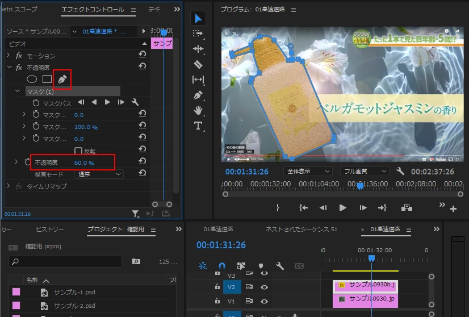This screenshot has width=469, height=317.
Task: Go to Out point button
Action: [383, 208]
